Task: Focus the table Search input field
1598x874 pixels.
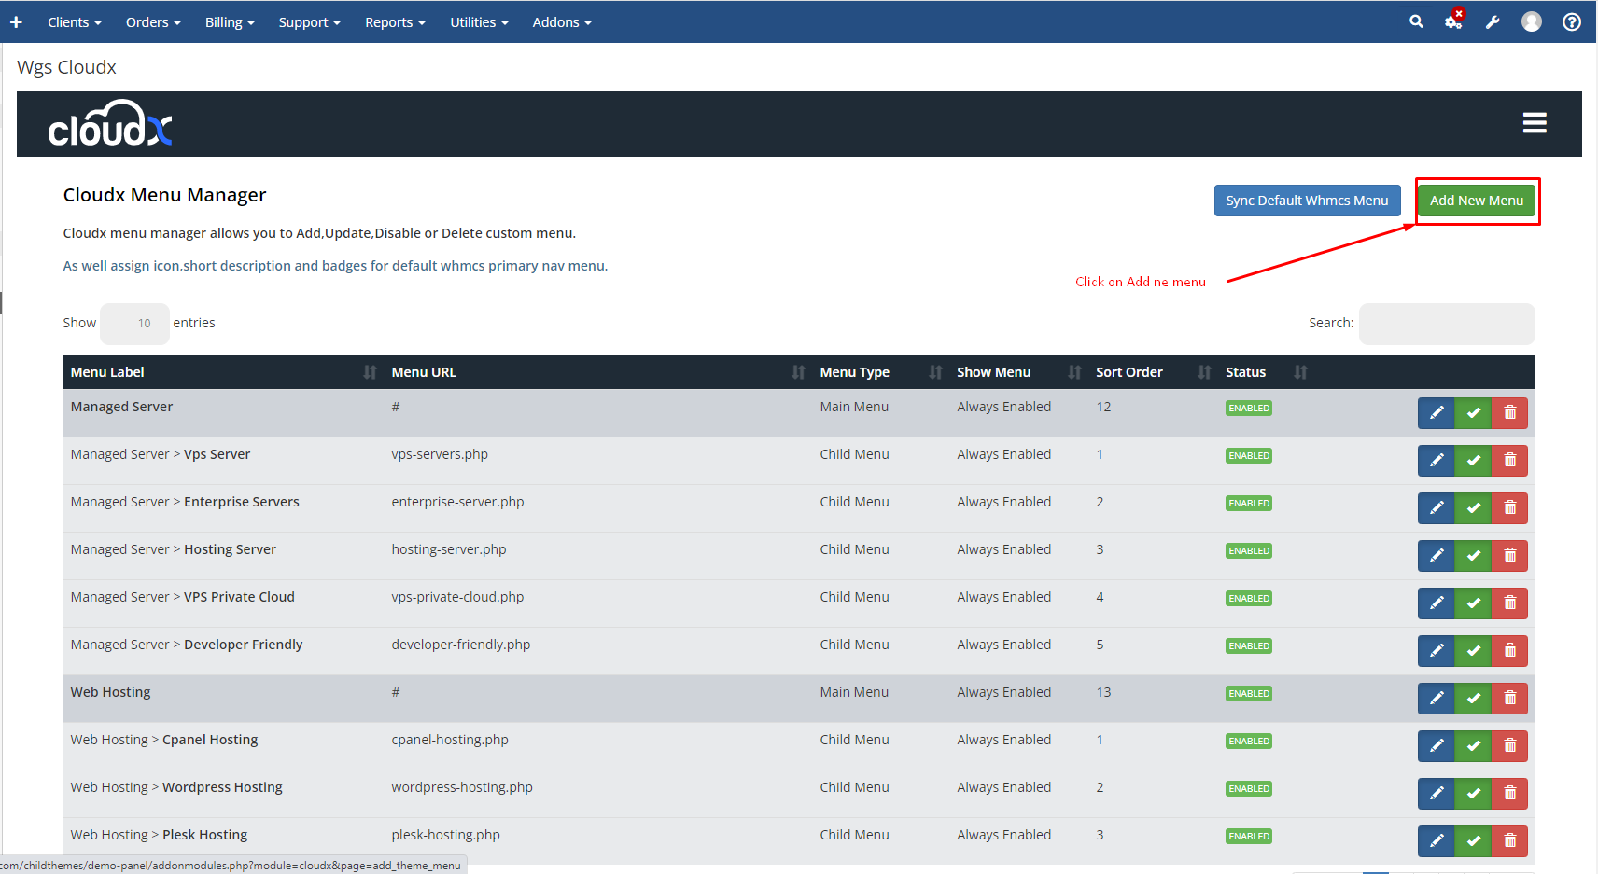Action: pos(1447,324)
